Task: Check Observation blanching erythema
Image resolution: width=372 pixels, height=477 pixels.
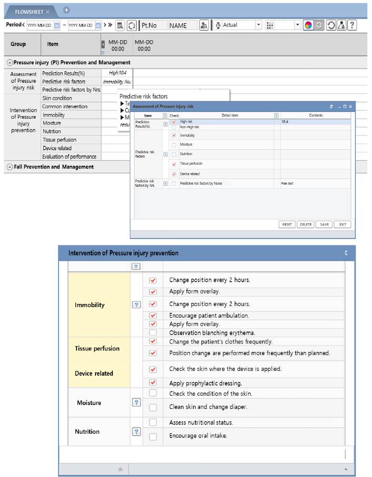Action: 153,332
